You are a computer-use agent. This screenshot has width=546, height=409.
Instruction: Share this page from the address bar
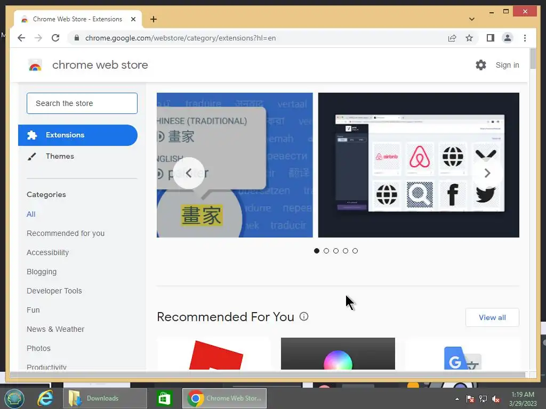452,38
